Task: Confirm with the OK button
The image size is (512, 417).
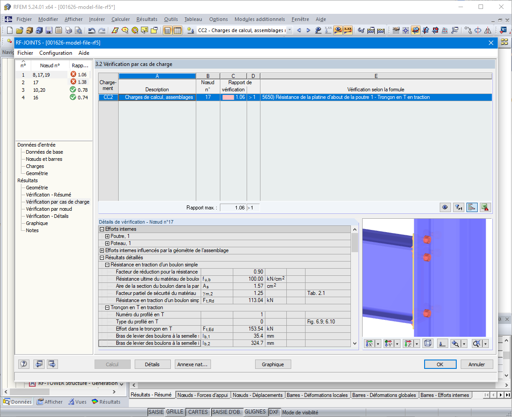Action: point(440,364)
